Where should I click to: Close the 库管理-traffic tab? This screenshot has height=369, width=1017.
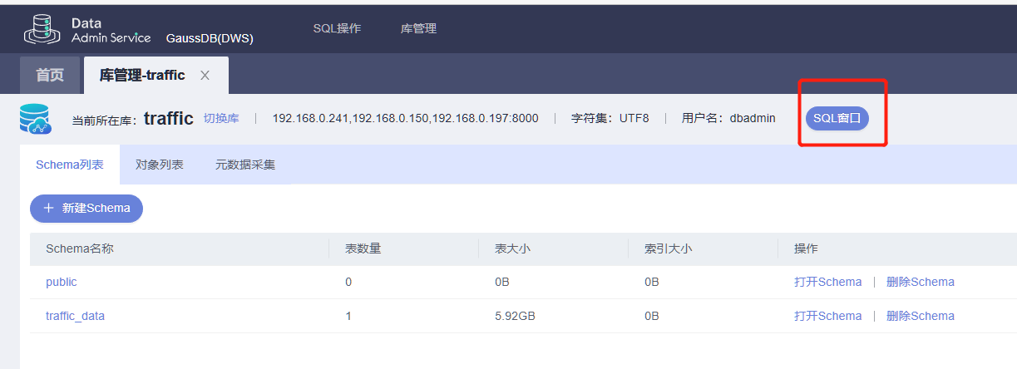pos(205,76)
